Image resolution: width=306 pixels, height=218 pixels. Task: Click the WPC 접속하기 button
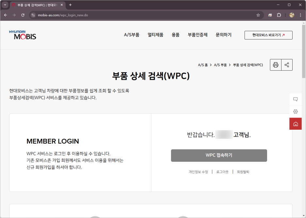219,155
